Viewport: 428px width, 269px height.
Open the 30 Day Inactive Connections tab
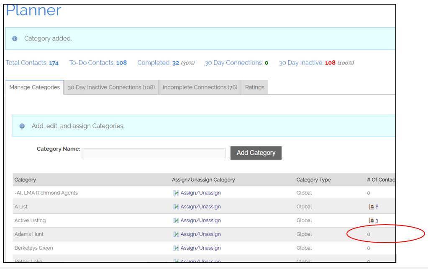pyautogui.click(x=111, y=87)
